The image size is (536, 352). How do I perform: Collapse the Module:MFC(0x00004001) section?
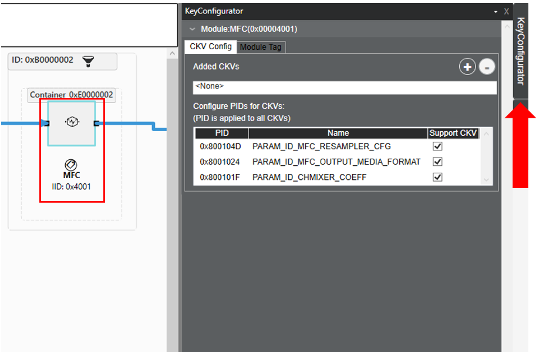[192, 28]
